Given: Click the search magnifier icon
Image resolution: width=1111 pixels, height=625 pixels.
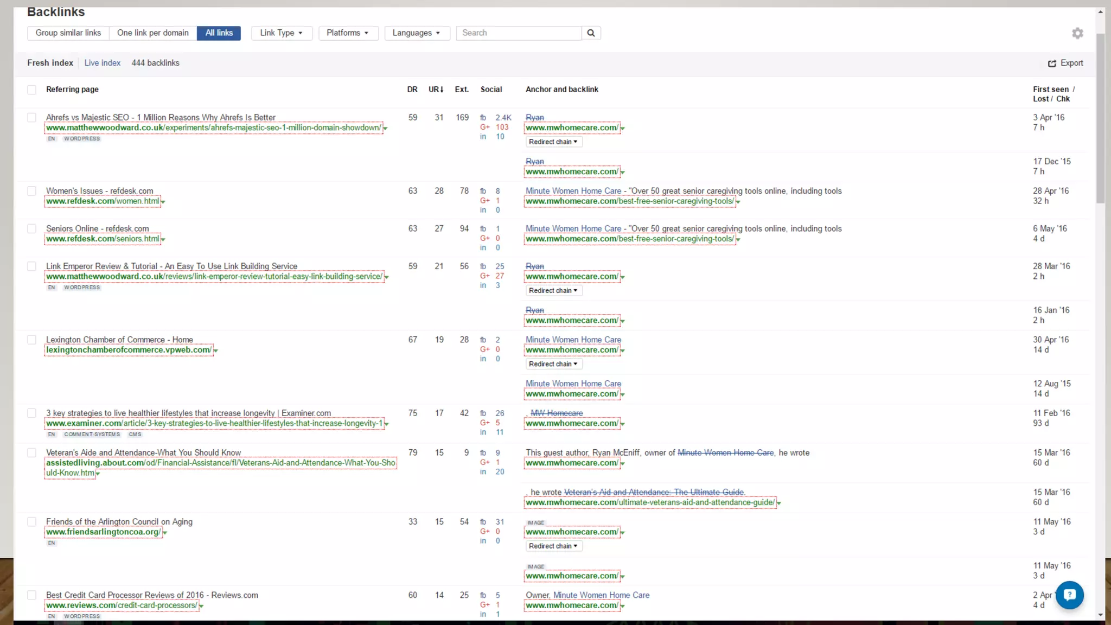Looking at the screenshot, I should pos(591,33).
